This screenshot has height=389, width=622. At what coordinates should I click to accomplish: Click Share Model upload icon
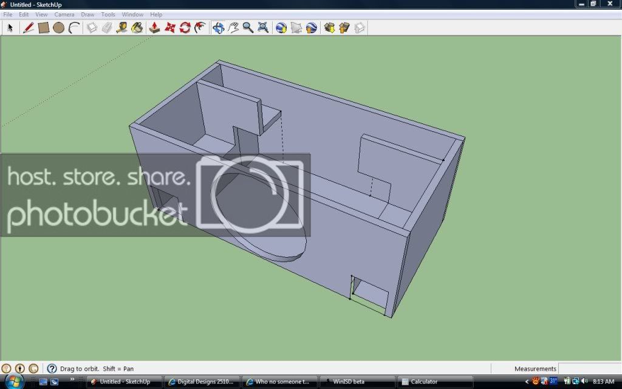(344, 28)
